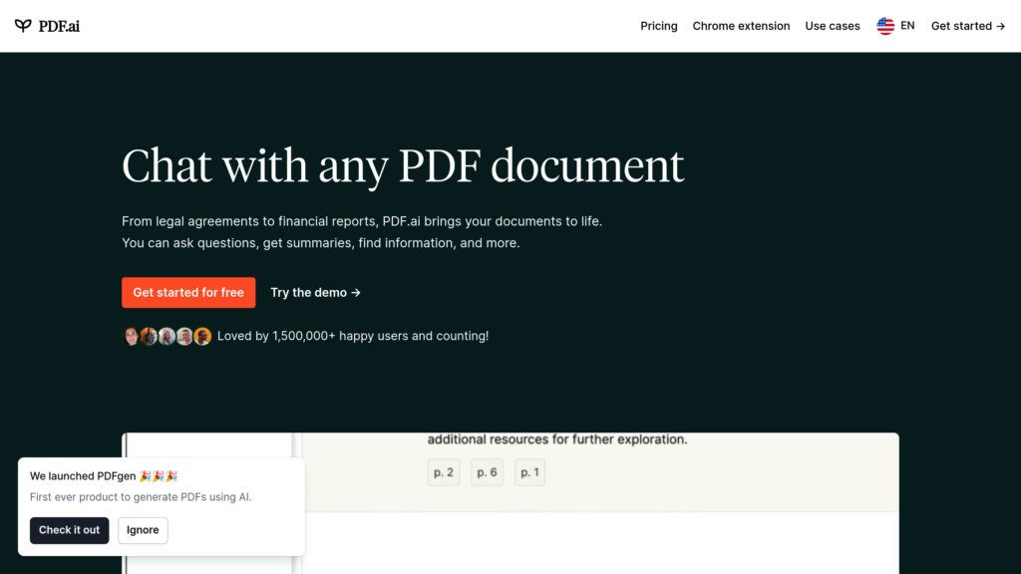Click the p. 2 page citation chip
1021x574 pixels.
click(x=443, y=471)
